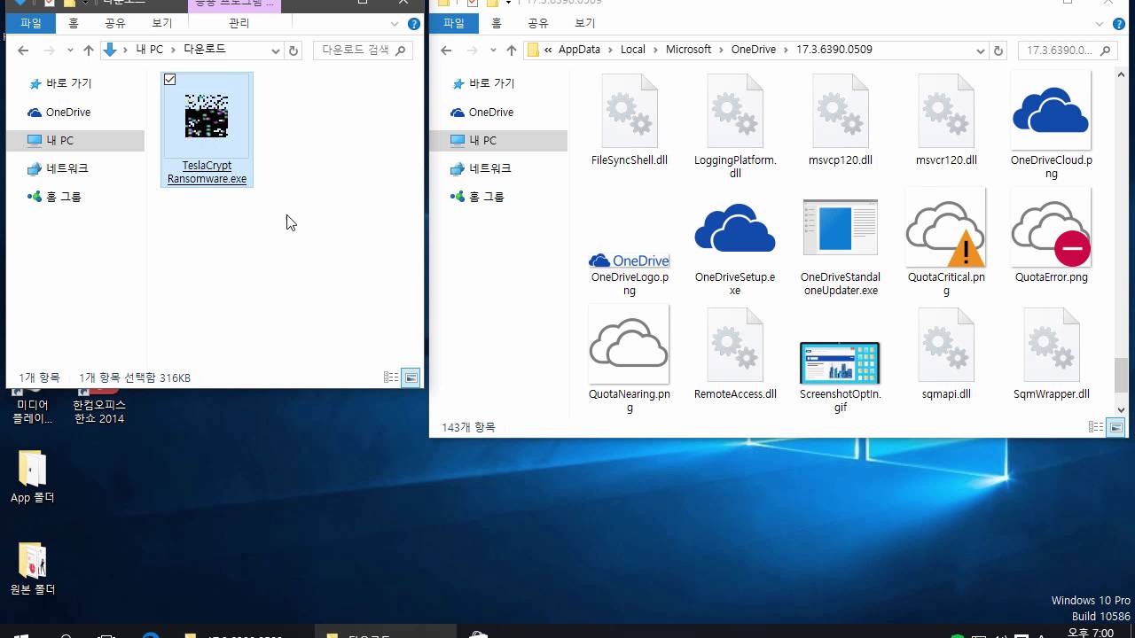Open the 보기 tab in OneDrive folder window
The width and height of the screenshot is (1135, 638).
pyautogui.click(x=585, y=23)
